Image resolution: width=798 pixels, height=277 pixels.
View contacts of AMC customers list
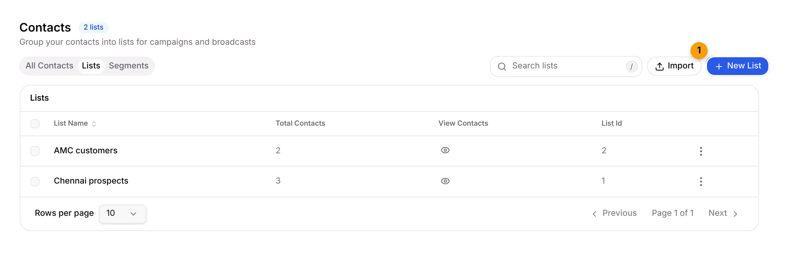445,150
